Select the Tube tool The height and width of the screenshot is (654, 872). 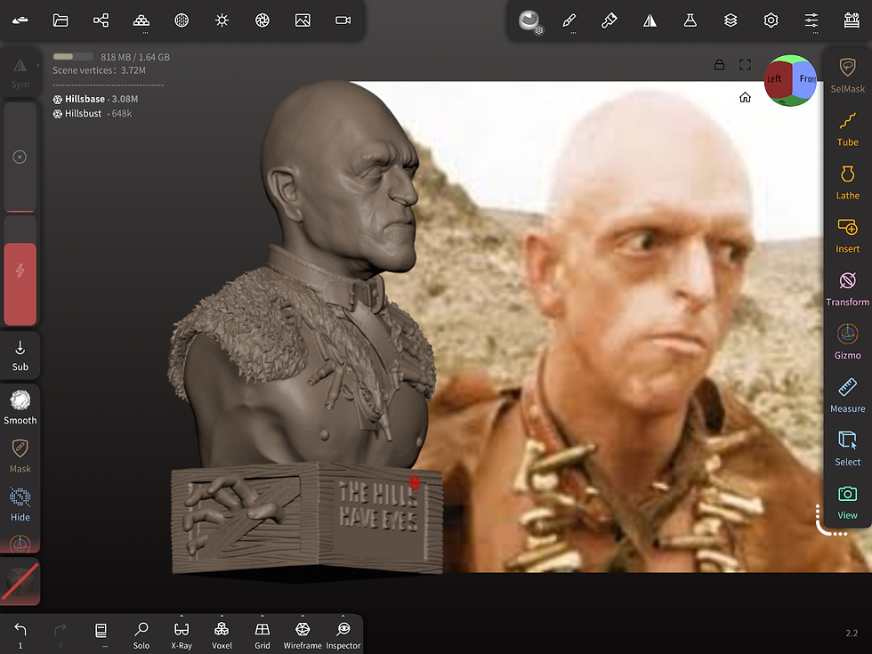847,129
